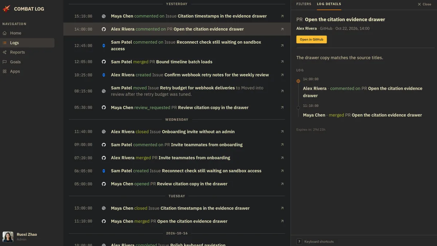Screen dimensions: 437x246
Task: Open Keyboard shortcuts help
Action: (319, 242)
